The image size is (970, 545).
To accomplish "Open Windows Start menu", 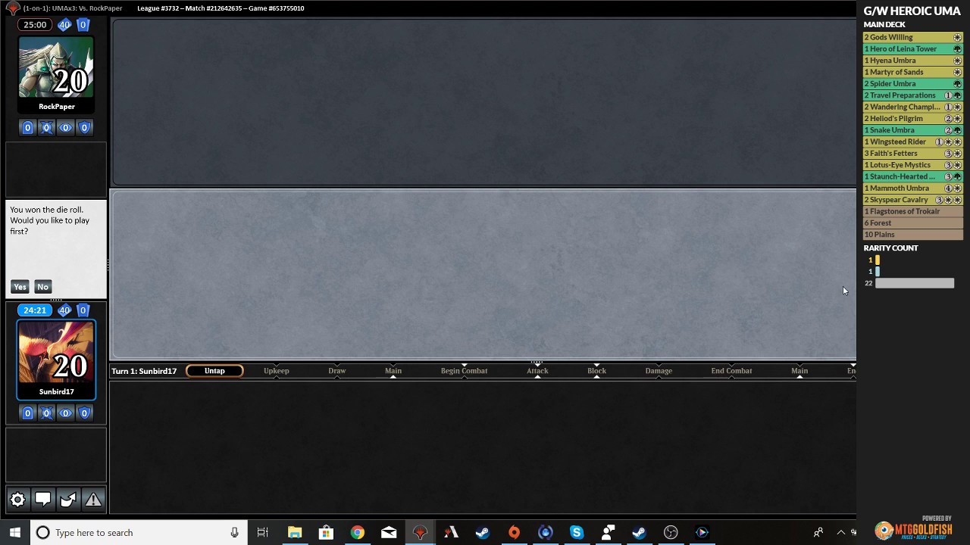I will pos(15,533).
